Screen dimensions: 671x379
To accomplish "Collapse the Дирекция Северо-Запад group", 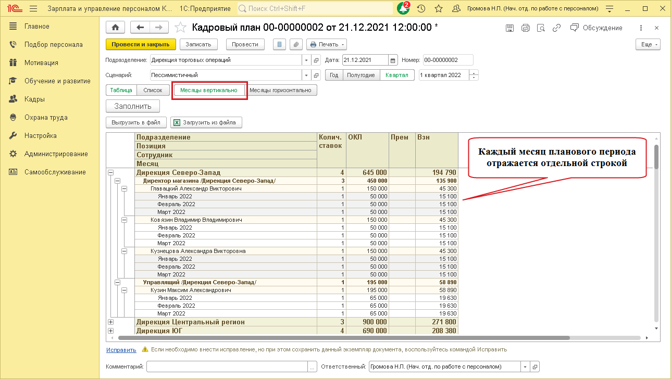I will (110, 173).
